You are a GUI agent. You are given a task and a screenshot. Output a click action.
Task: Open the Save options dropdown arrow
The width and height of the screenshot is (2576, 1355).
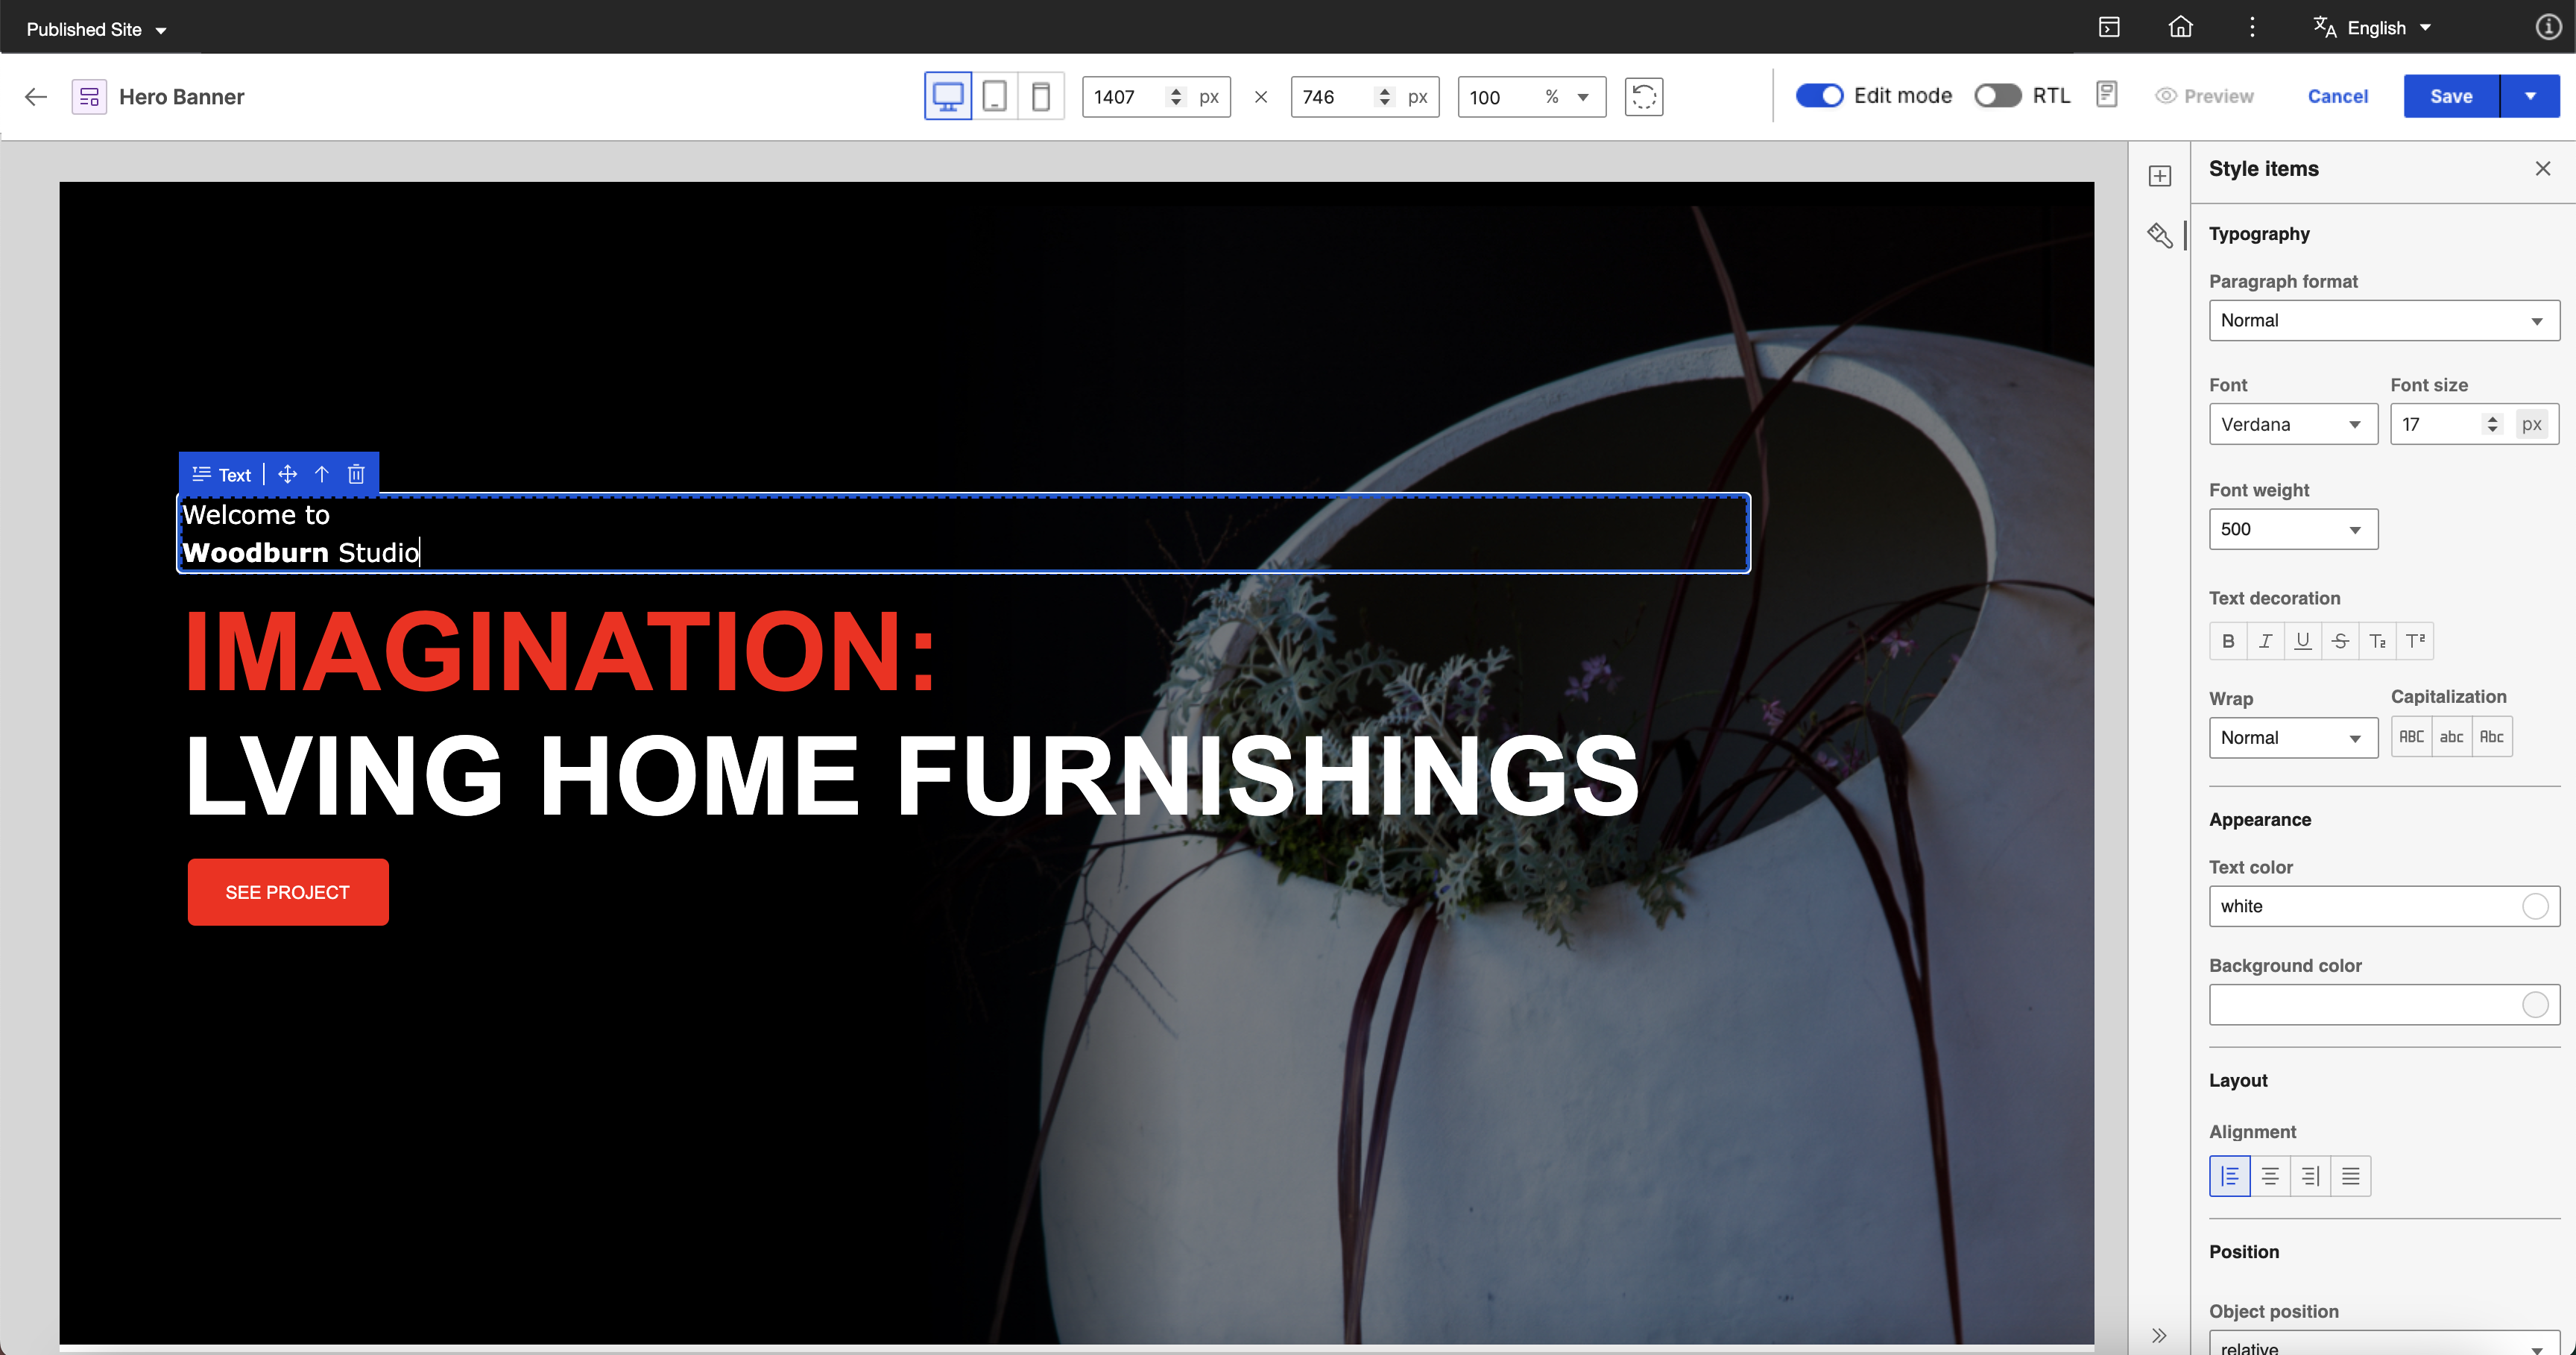pyautogui.click(x=2530, y=96)
